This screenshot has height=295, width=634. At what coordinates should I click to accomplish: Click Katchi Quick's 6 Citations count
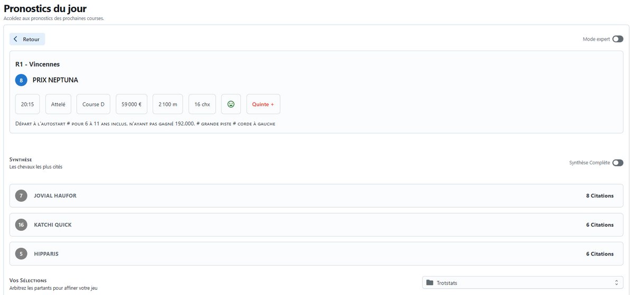coord(600,225)
